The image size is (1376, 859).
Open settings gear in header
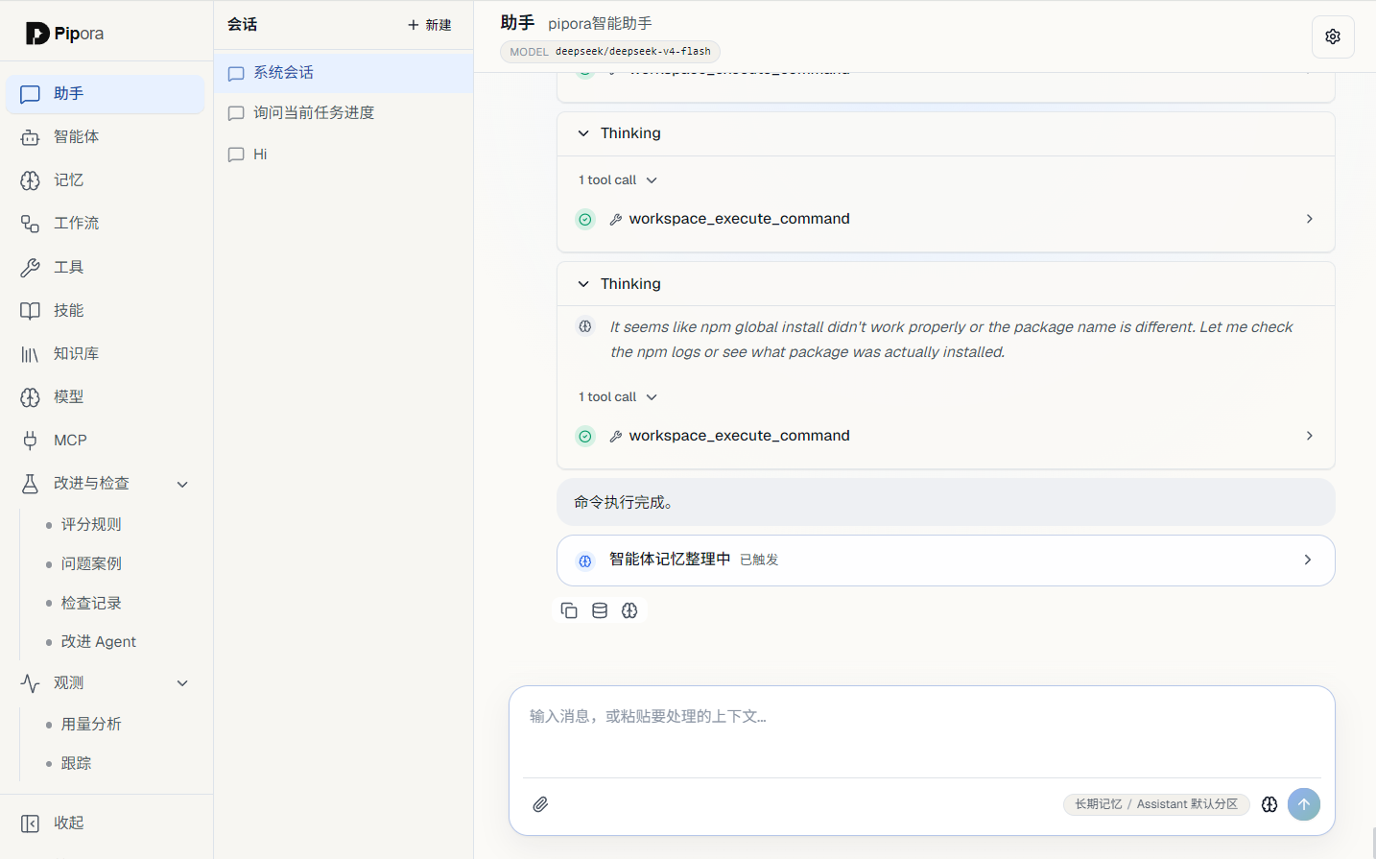click(1333, 36)
